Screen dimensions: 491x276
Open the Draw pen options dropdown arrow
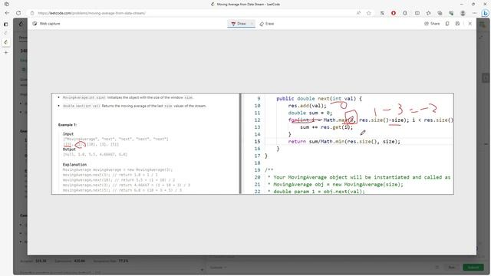(x=252, y=24)
